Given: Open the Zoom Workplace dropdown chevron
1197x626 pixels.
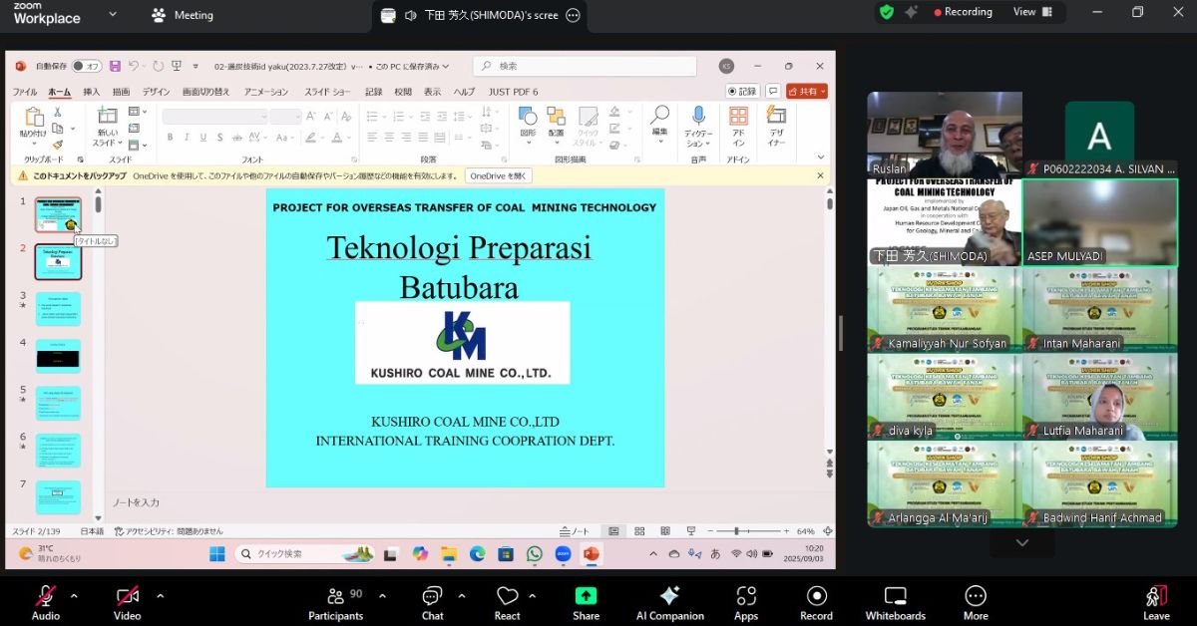Looking at the screenshot, I should (112, 14).
